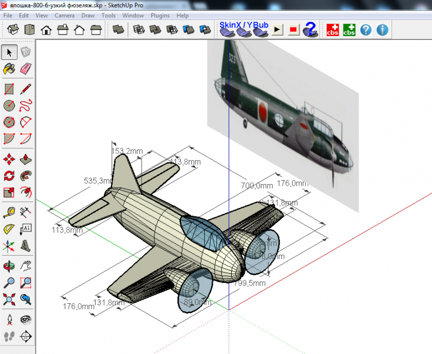The height and width of the screenshot is (354, 432).
Task: Switch to Front view house icon
Action: click(46, 30)
